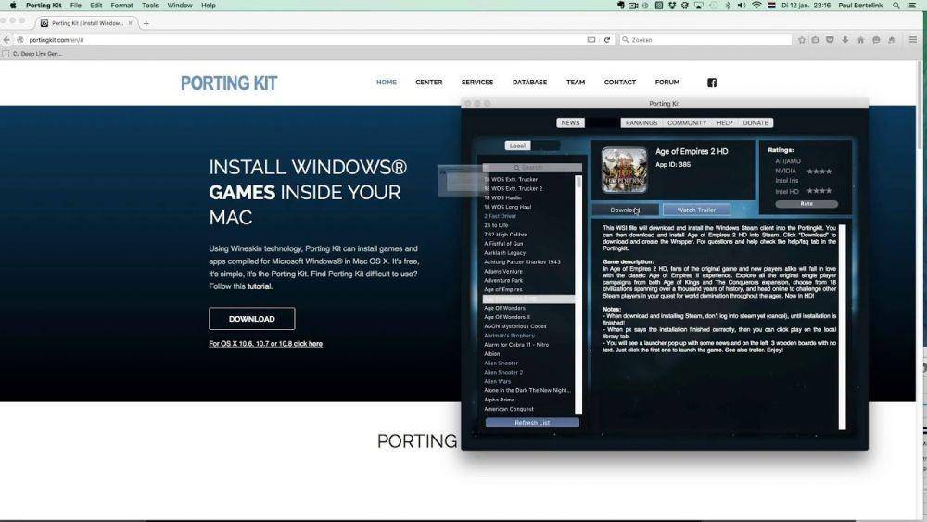Go to the CONTACT page
Screen dimensions: 927x522
click(x=619, y=83)
